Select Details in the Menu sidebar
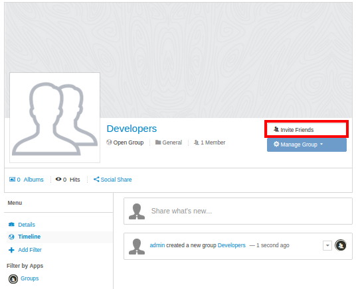 click(x=27, y=225)
